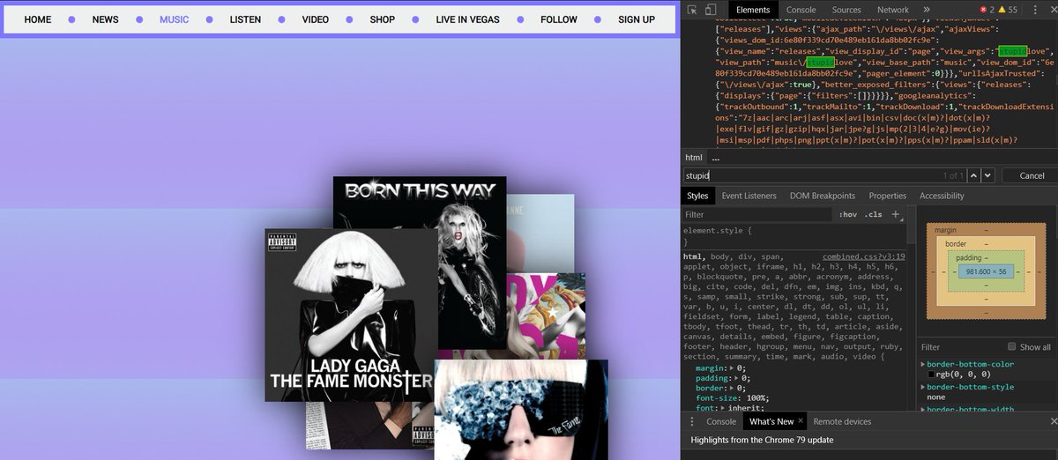Open The Fame album cover with sunglasses
The height and width of the screenshot is (460, 1058).
521,409
